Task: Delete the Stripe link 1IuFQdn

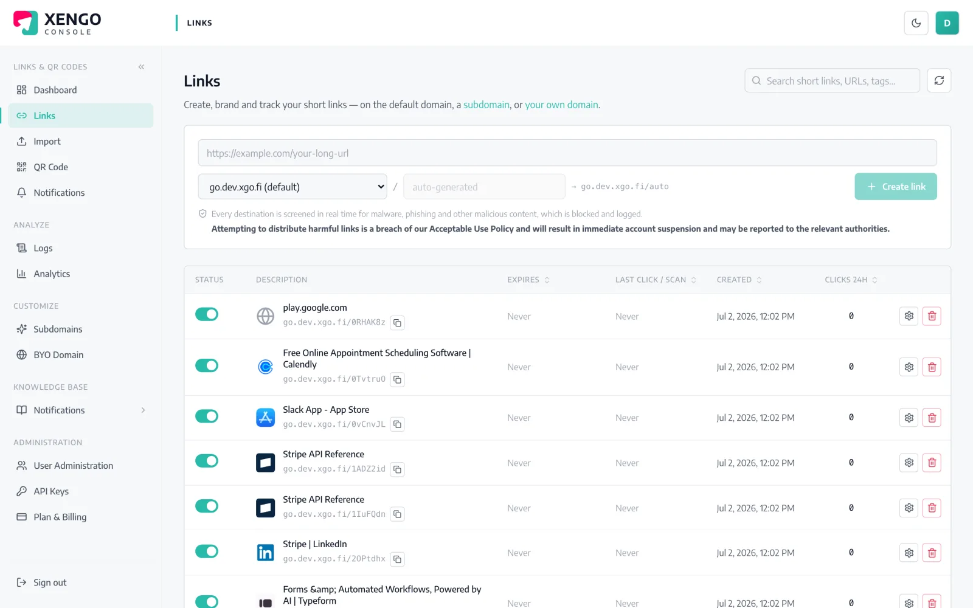Action: [932, 508]
